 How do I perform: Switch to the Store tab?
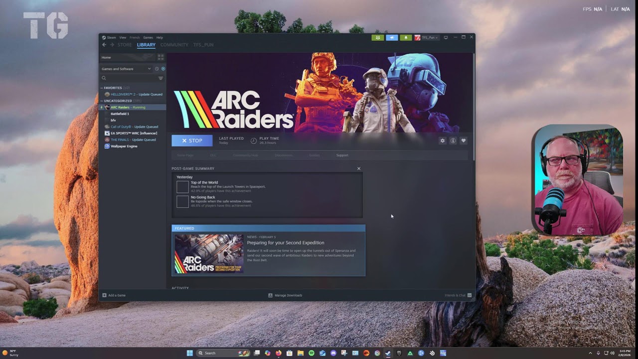pos(125,45)
